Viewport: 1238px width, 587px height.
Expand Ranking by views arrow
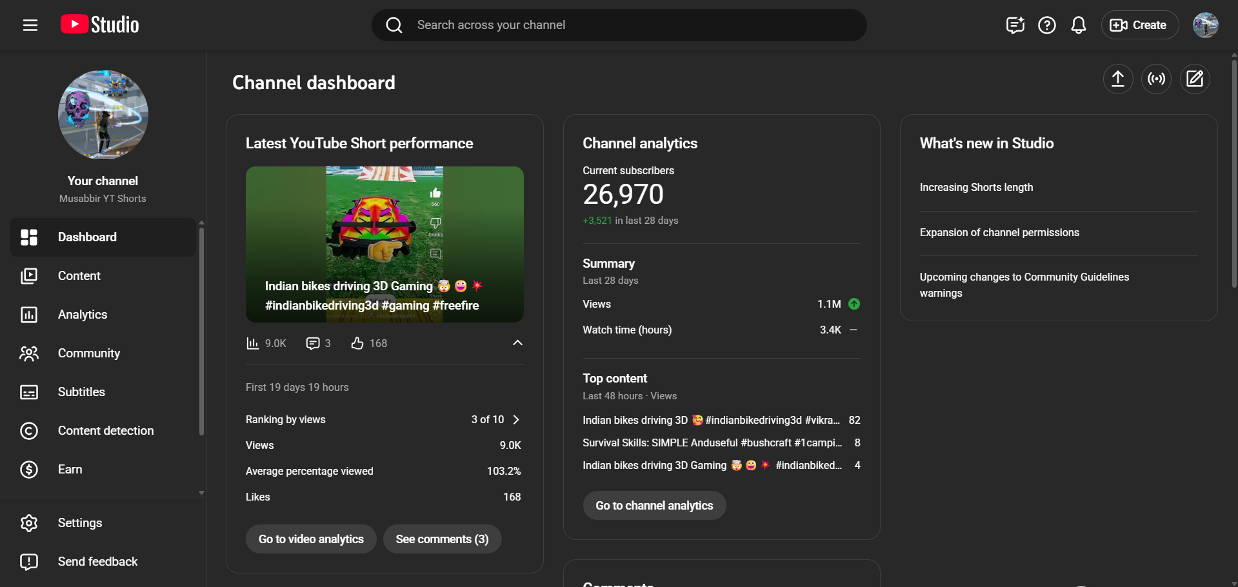pyautogui.click(x=515, y=419)
